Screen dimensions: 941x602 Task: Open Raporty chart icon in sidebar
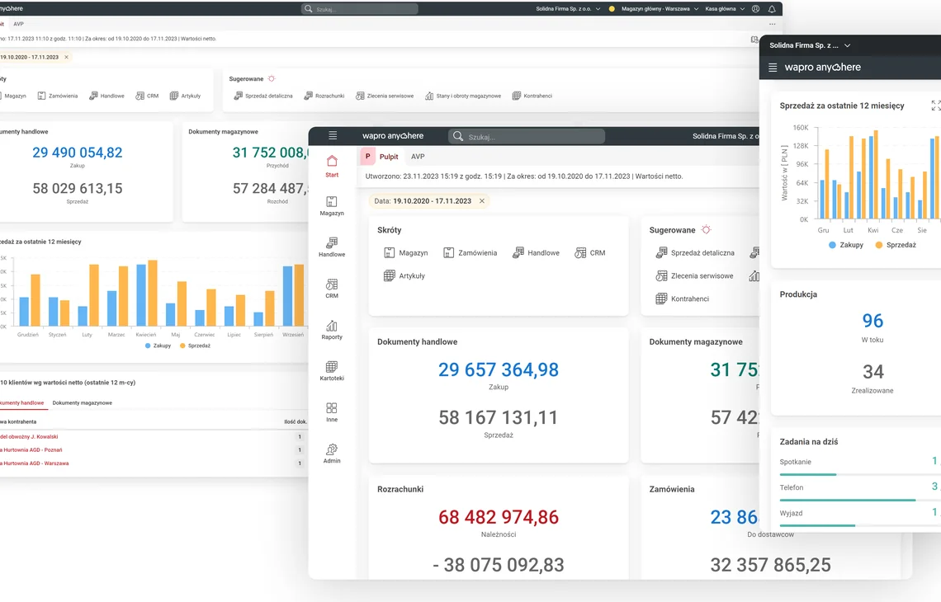(x=332, y=330)
